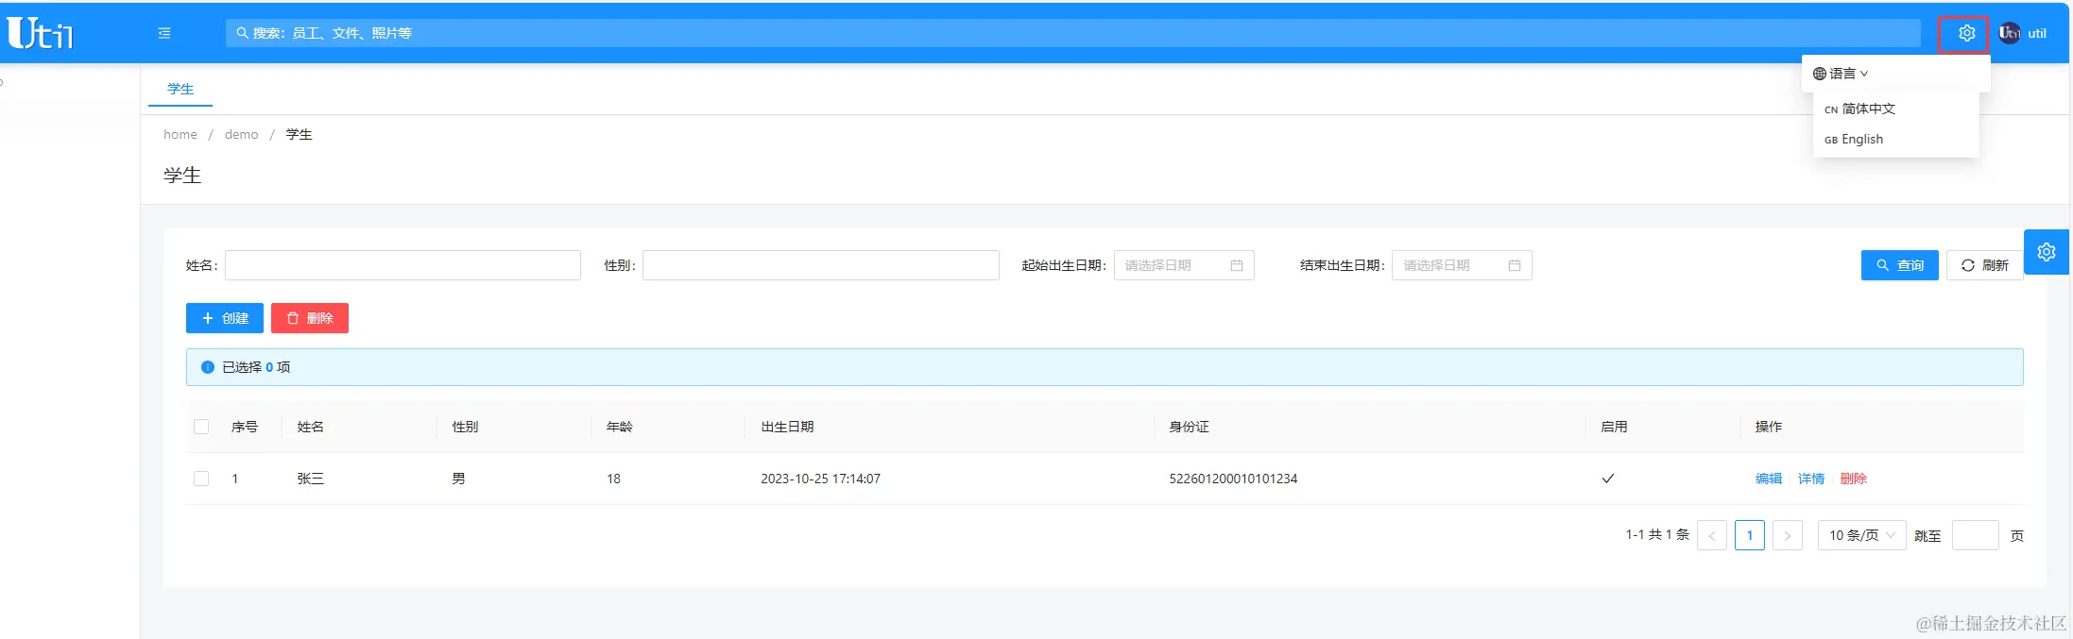Click the 1-1 共 1 条 total text
The image size is (2073, 639).
pos(1657,534)
